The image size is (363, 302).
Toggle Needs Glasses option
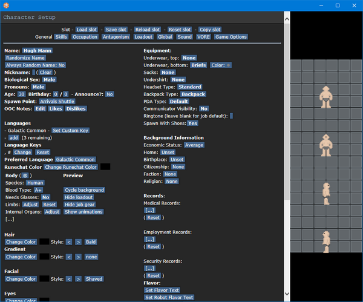click(45, 197)
